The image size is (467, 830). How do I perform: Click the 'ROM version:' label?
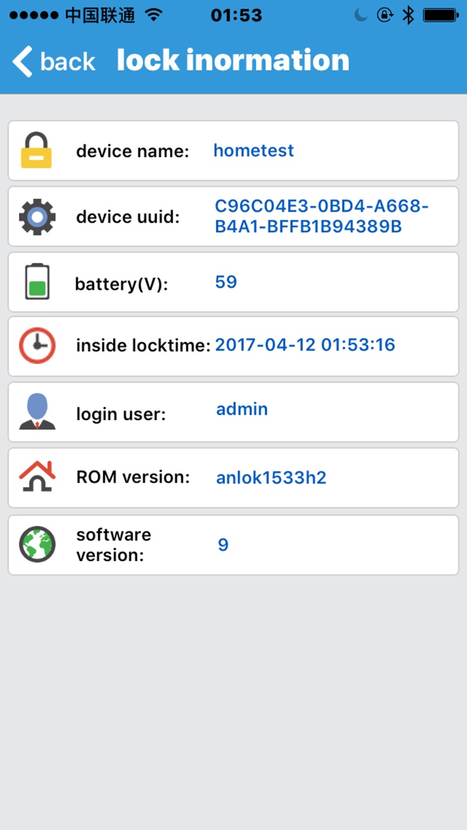(x=133, y=477)
